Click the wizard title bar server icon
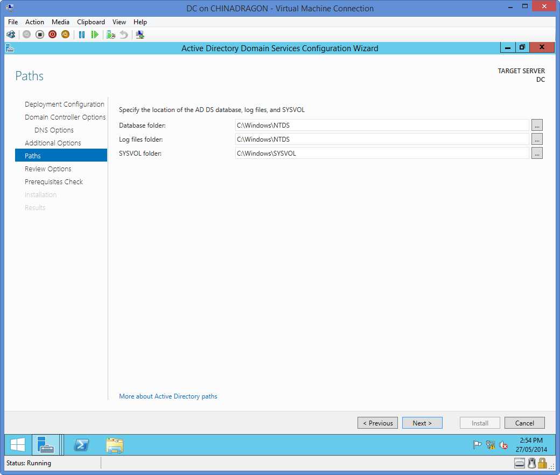Screen dimensions: 560x475 (10, 48)
